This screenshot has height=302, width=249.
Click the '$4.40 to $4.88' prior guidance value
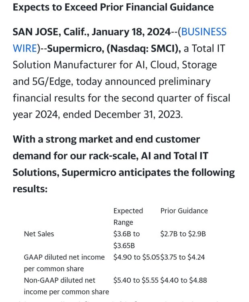click(x=184, y=280)
